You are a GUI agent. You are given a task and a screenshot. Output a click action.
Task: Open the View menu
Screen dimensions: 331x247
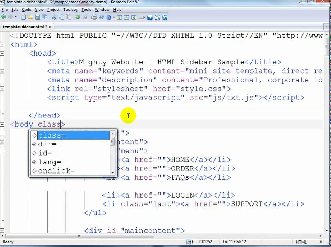[x=39, y=10]
